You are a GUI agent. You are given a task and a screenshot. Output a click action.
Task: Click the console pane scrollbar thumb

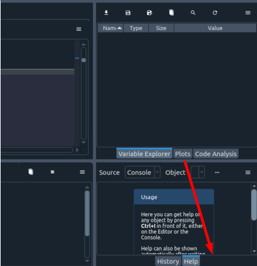[x=87, y=213]
